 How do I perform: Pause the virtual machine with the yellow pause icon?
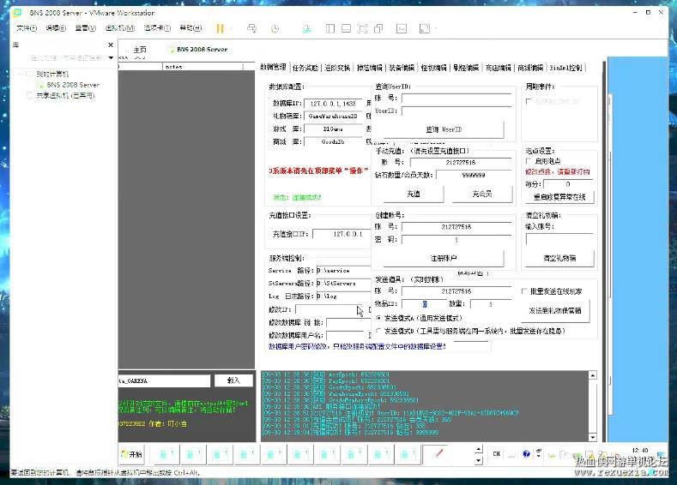(220, 28)
